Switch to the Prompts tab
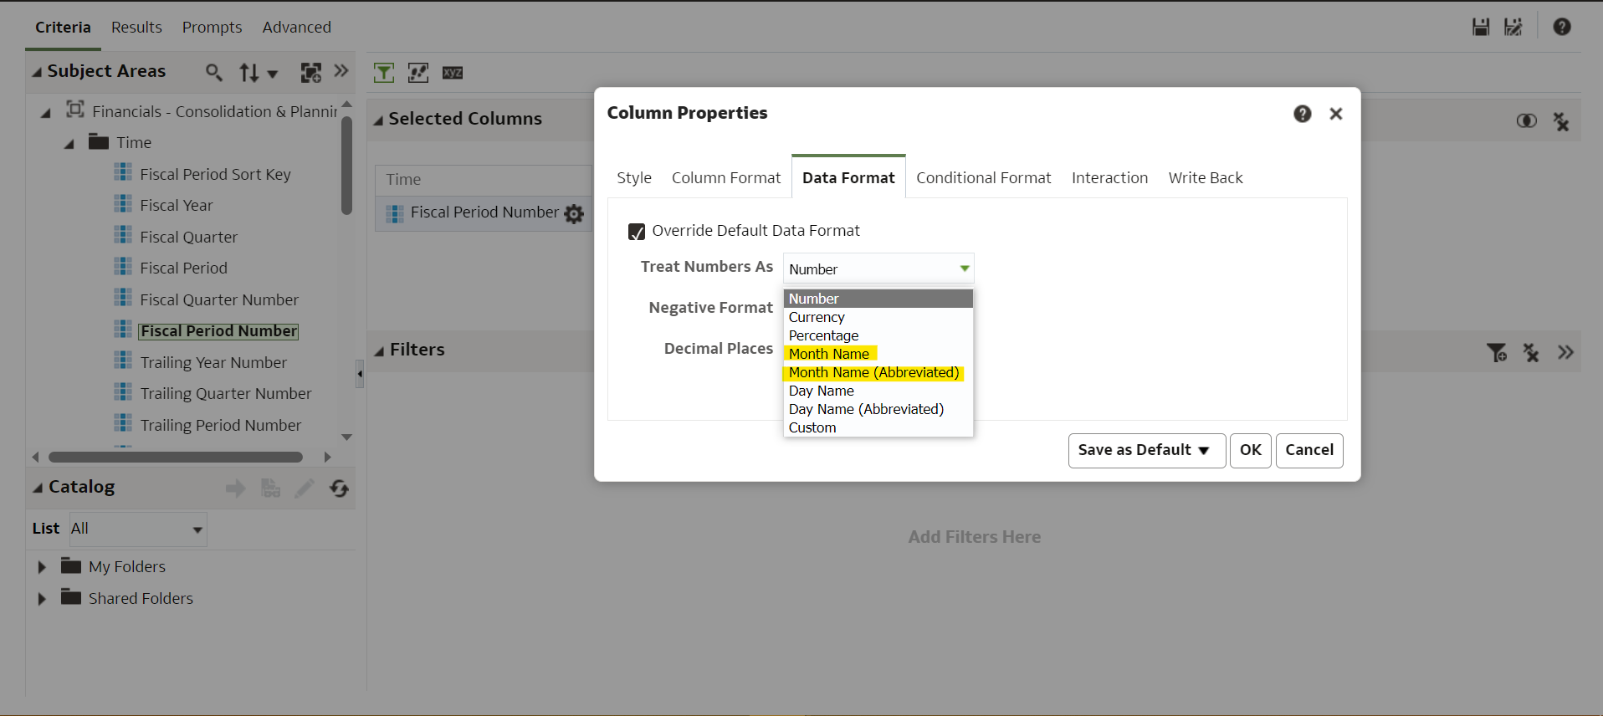The height and width of the screenshot is (716, 1603). pos(212,28)
